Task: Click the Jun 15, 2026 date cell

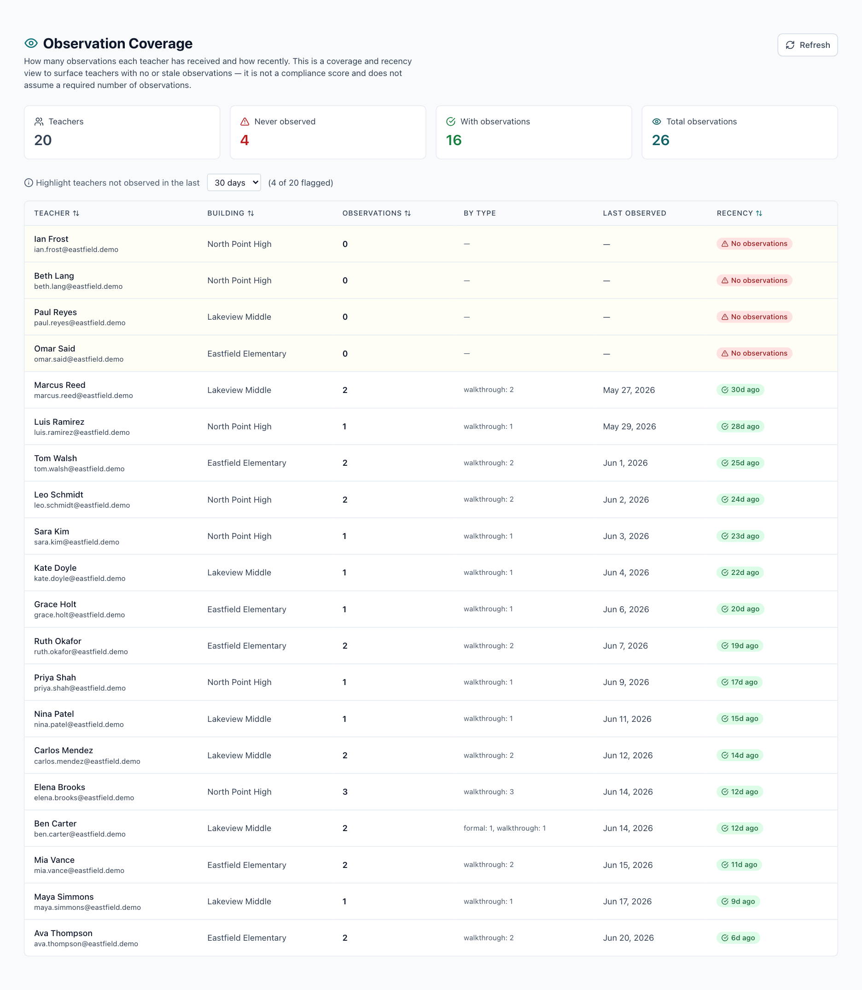Action: pos(628,865)
